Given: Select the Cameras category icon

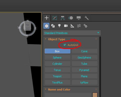Looking at the screenshot, I should tap(66, 26).
